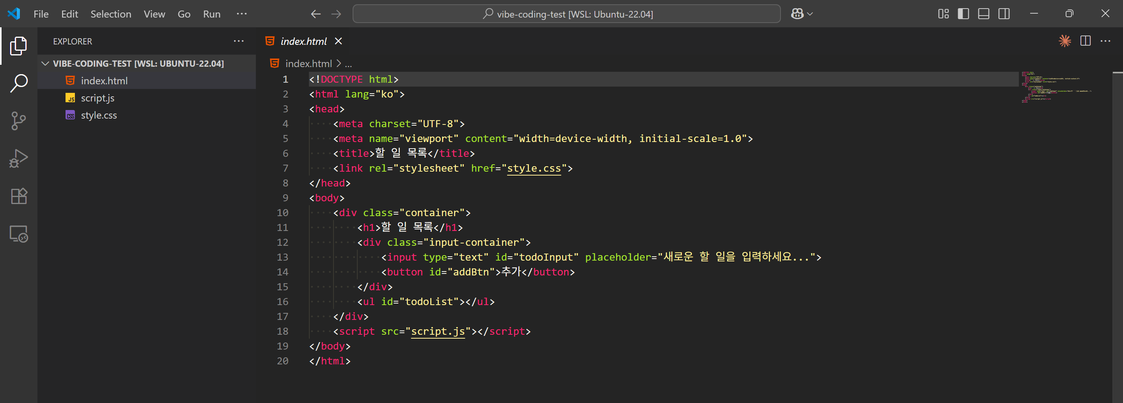Split the editor to the right
The height and width of the screenshot is (403, 1123).
click(1086, 41)
